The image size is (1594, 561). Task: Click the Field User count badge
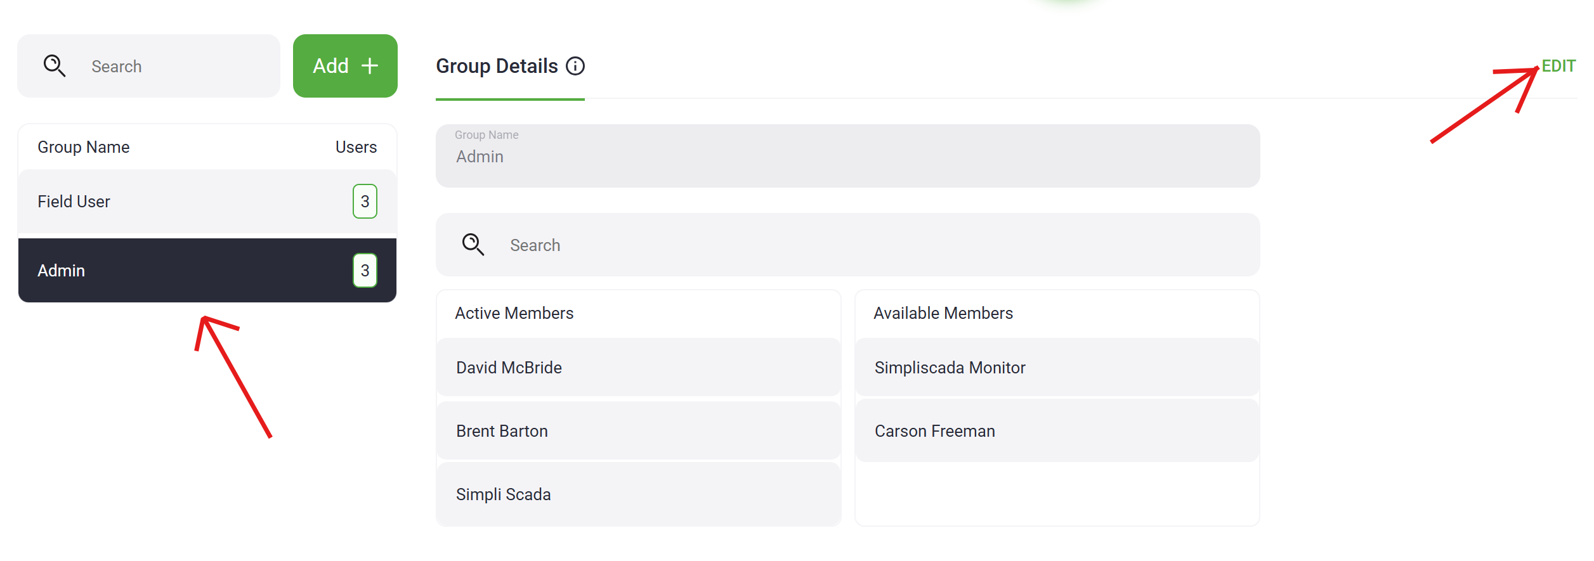coord(365,202)
